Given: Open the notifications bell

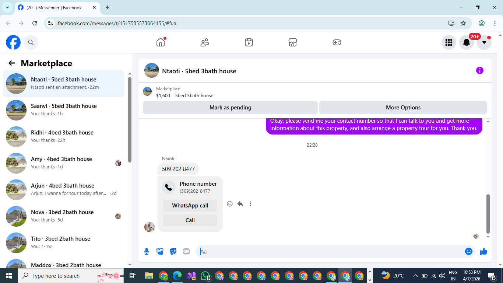Looking at the screenshot, I should [467, 42].
